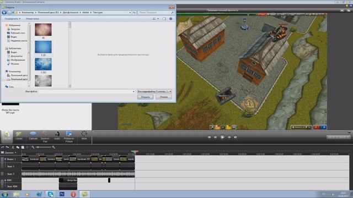The height and width of the screenshot is (198, 353).
Task: Click the timeline Cut scissors icon
Action: point(13,147)
